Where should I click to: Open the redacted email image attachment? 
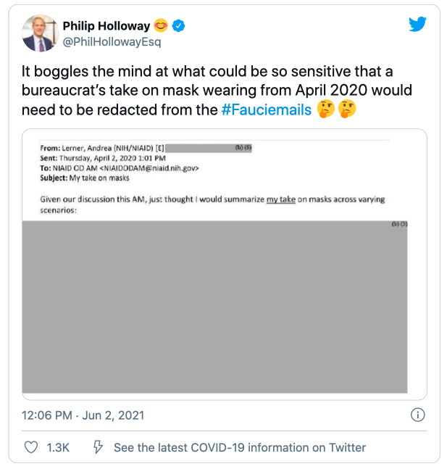[225, 265]
